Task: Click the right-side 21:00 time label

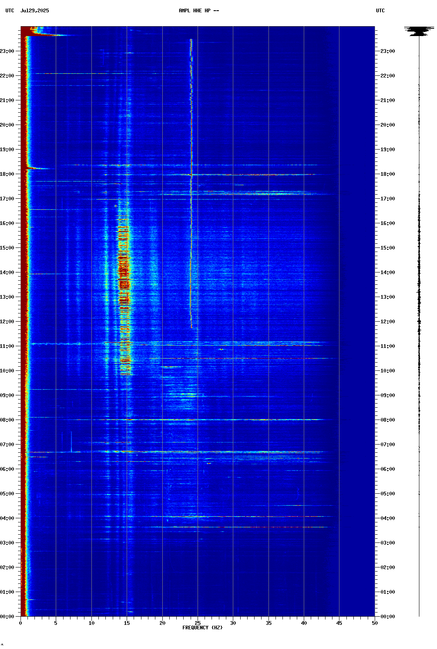Action: pos(388,100)
